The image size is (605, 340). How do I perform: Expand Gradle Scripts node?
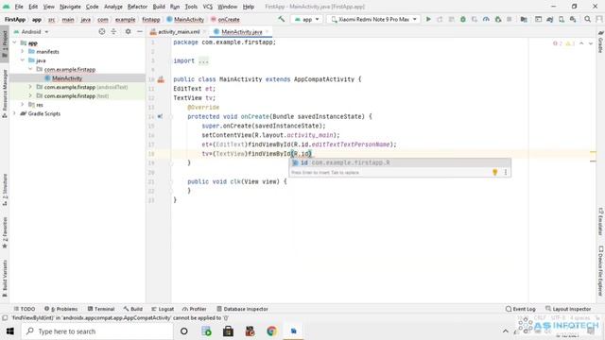click(15, 113)
